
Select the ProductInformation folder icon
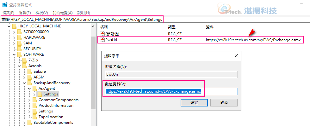pos(35,106)
